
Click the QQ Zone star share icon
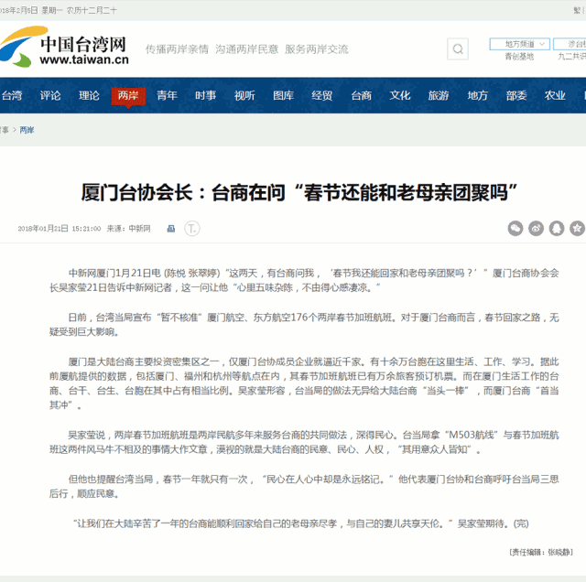[577, 228]
